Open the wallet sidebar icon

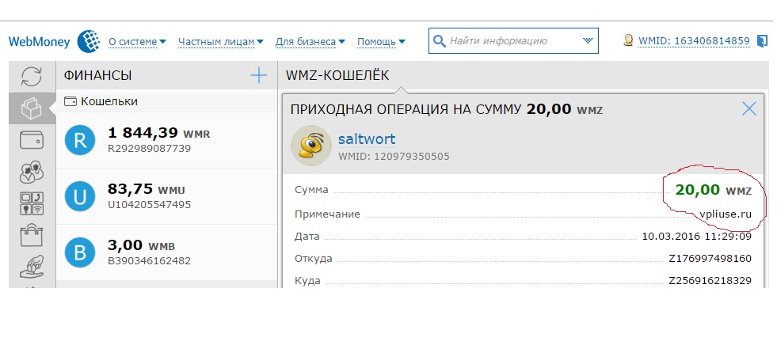coord(31,140)
